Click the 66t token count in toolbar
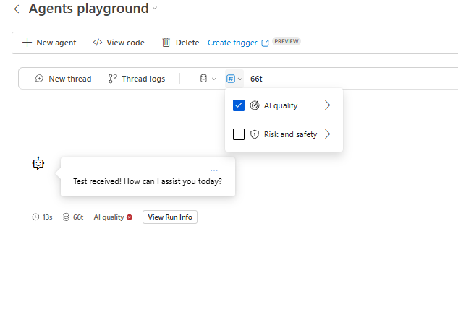 (256, 79)
